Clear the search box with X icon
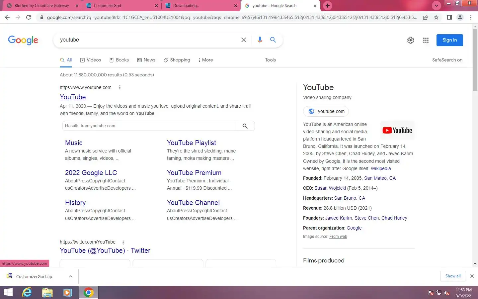 point(244,40)
